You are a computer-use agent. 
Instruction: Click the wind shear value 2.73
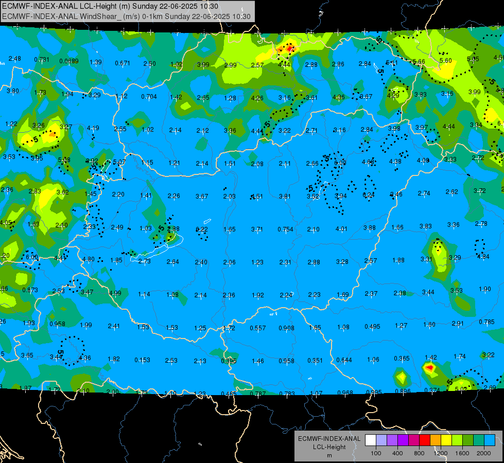144,261
